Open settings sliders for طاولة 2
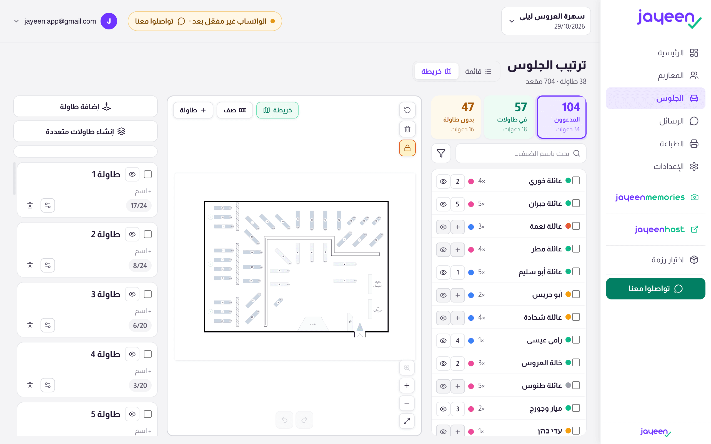 pyautogui.click(x=47, y=265)
